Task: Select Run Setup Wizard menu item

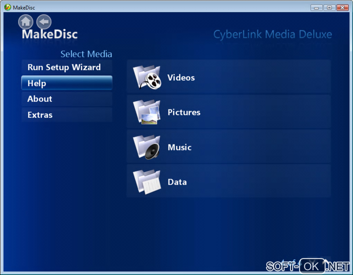Action: coord(67,67)
